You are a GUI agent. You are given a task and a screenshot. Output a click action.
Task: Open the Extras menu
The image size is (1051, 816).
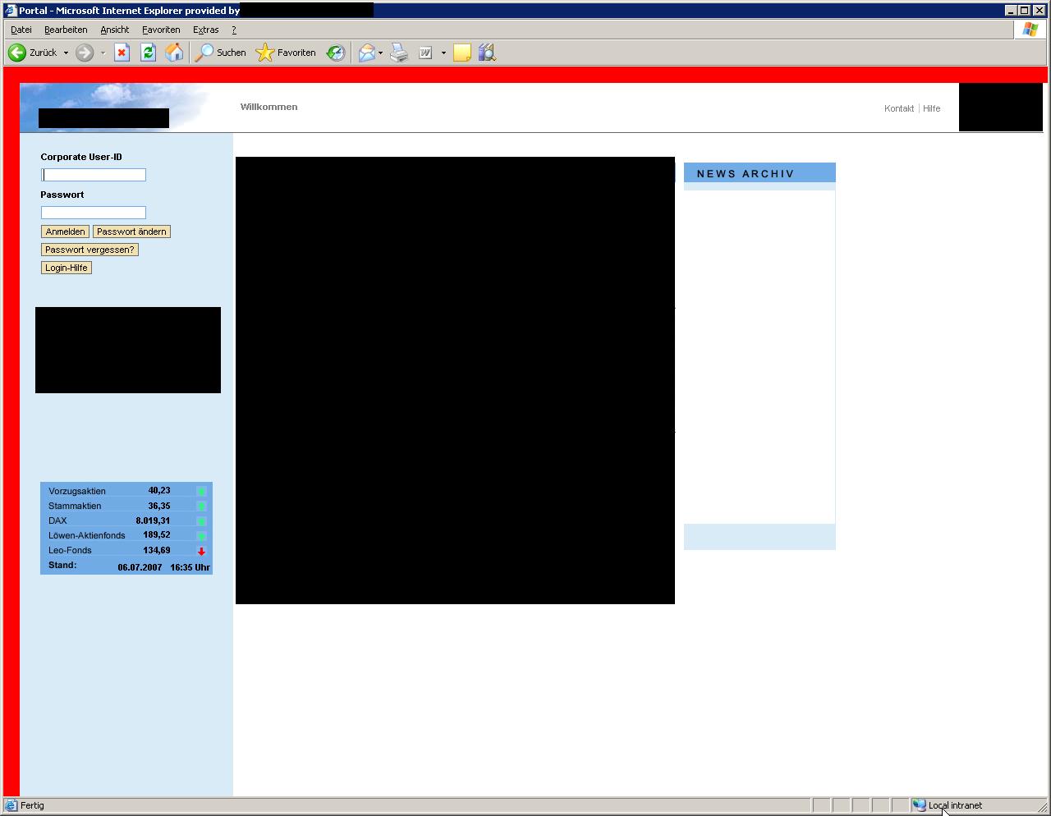(205, 30)
